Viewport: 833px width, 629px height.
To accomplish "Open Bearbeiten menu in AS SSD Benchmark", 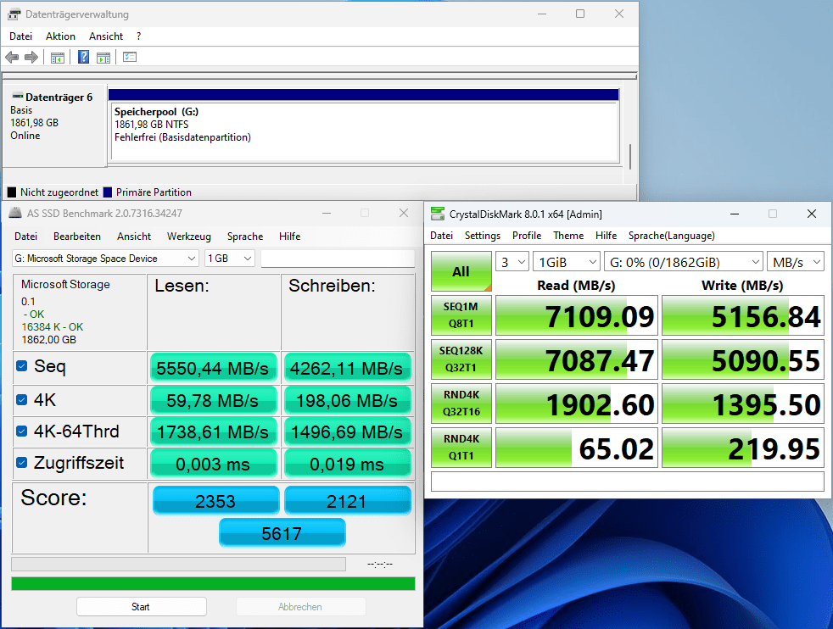I will click(x=77, y=237).
